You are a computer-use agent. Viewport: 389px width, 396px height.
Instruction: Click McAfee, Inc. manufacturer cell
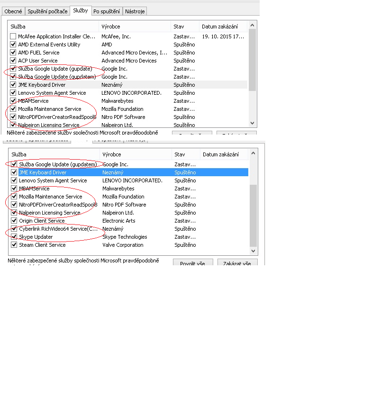click(x=116, y=36)
